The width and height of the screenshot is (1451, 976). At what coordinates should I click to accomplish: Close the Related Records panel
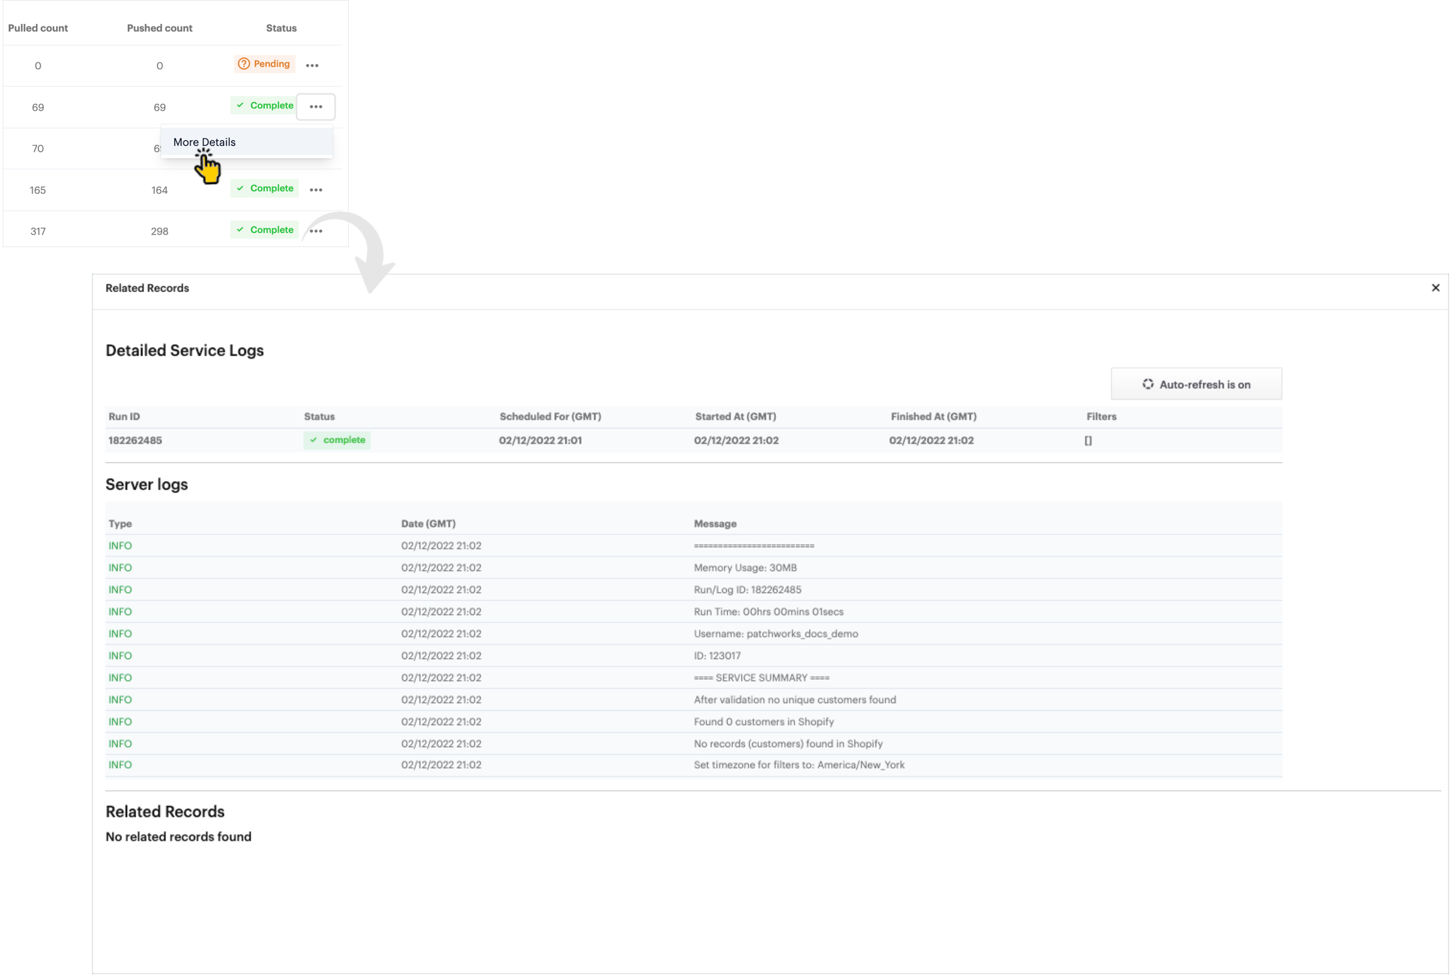coord(1435,288)
